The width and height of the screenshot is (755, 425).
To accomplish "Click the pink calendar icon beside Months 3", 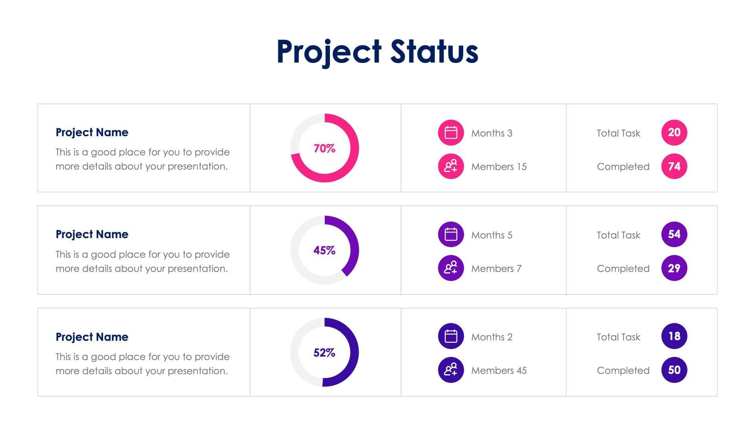I will point(451,133).
